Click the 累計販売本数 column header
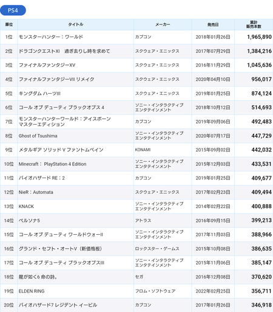The height and width of the screenshot is (312, 273). point(254,24)
